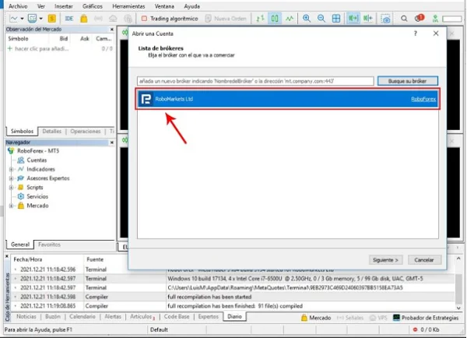Expand the profiles dropdown arrow
Screen dimensions: 467x338
pos(40,19)
